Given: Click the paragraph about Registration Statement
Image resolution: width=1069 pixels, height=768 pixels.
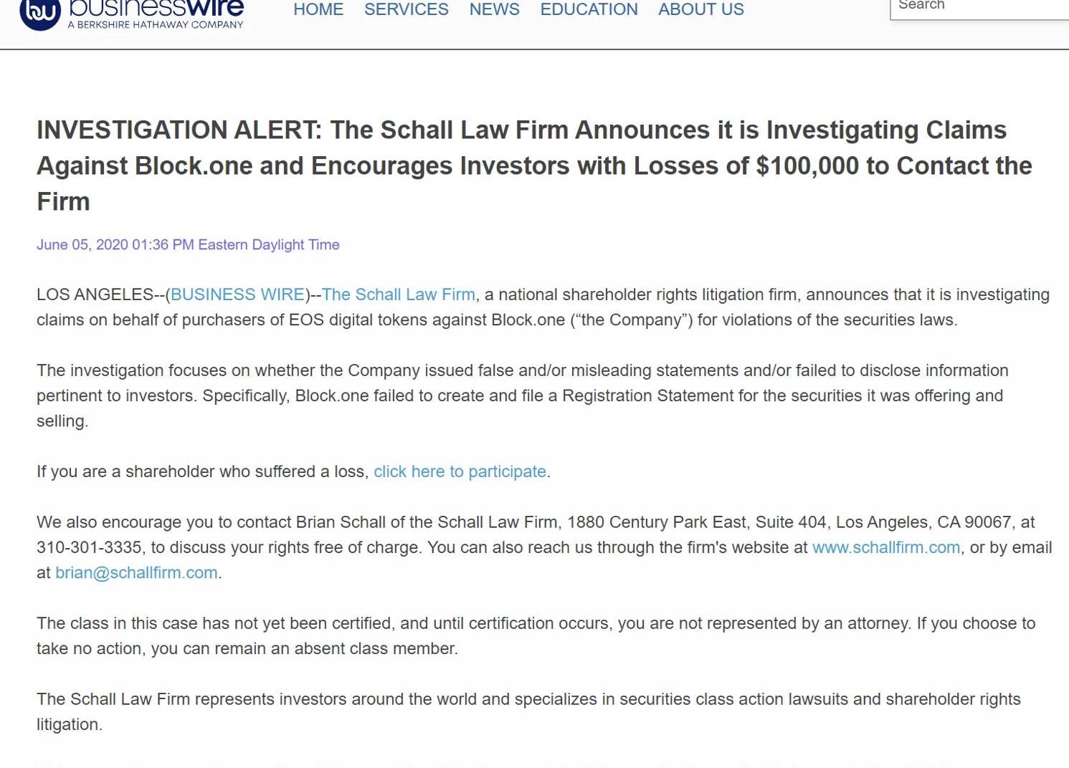Looking at the screenshot, I should pos(522,395).
